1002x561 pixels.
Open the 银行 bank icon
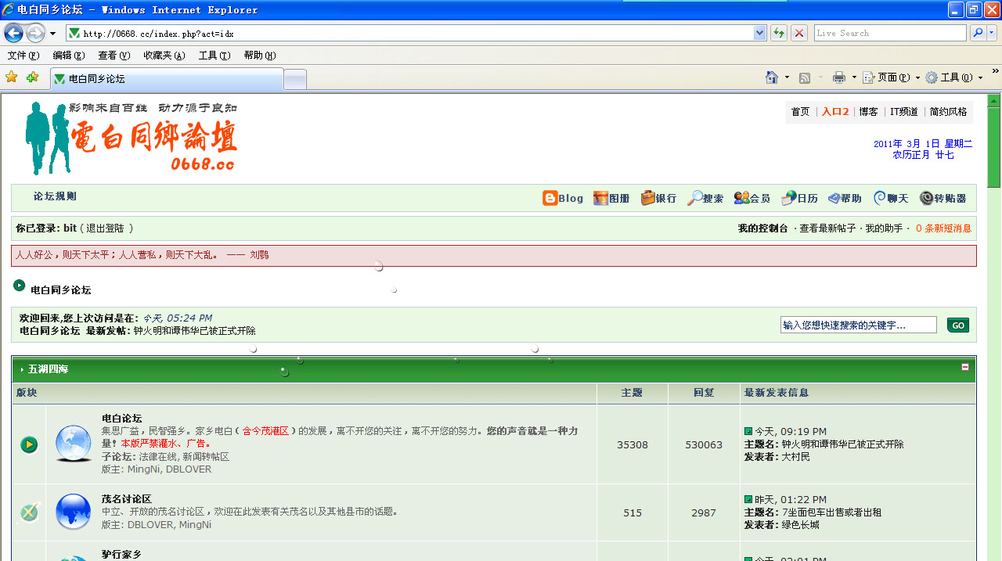(x=647, y=199)
